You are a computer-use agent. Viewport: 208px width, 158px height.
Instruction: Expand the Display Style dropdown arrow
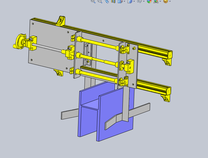click(134, 1)
